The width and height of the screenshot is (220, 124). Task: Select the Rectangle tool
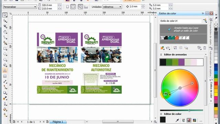pos(5,49)
